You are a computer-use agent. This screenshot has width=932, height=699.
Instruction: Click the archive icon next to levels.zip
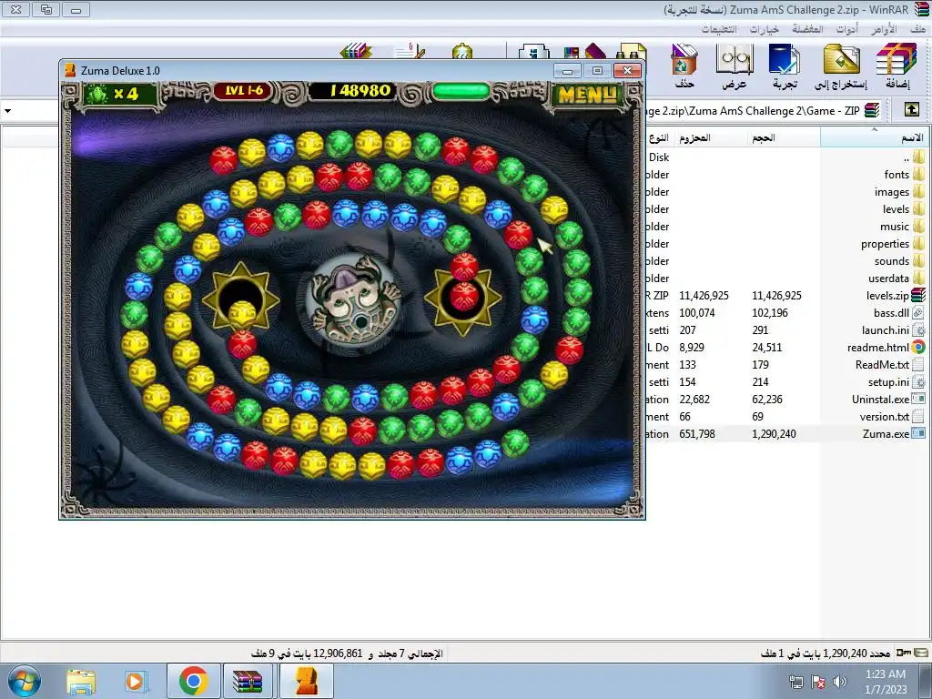click(x=918, y=295)
